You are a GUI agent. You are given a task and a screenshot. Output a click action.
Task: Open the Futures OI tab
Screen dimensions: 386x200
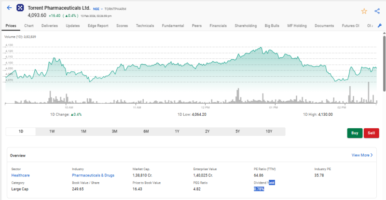351,26
